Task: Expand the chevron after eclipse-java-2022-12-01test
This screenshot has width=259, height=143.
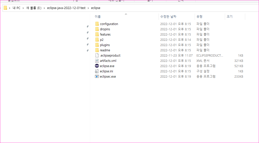Action: [88, 8]
